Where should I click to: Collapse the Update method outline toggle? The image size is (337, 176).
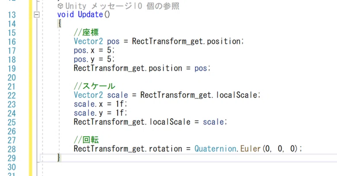37,15
